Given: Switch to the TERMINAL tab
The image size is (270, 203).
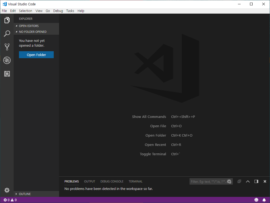Looking at the screenshot, I should click(136, 181).
